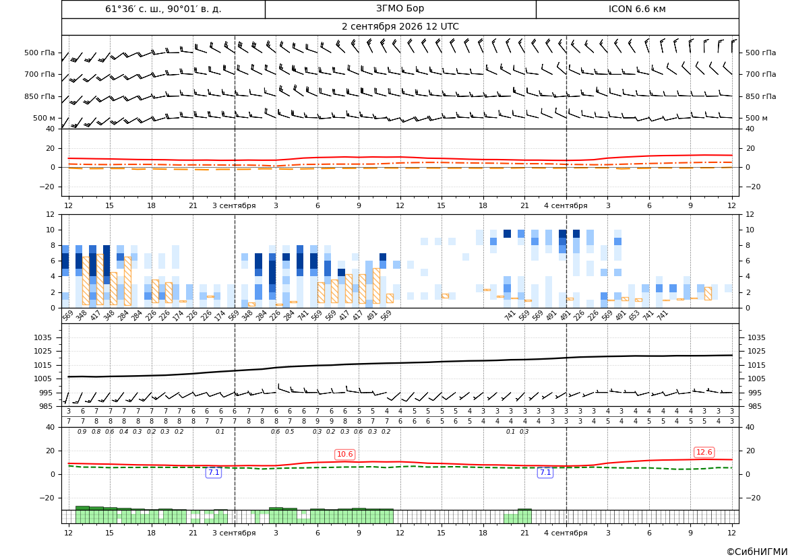Click the second blue 7.1 label near 4 сентября
788x557 pixels.
click(x=545, y=472)
